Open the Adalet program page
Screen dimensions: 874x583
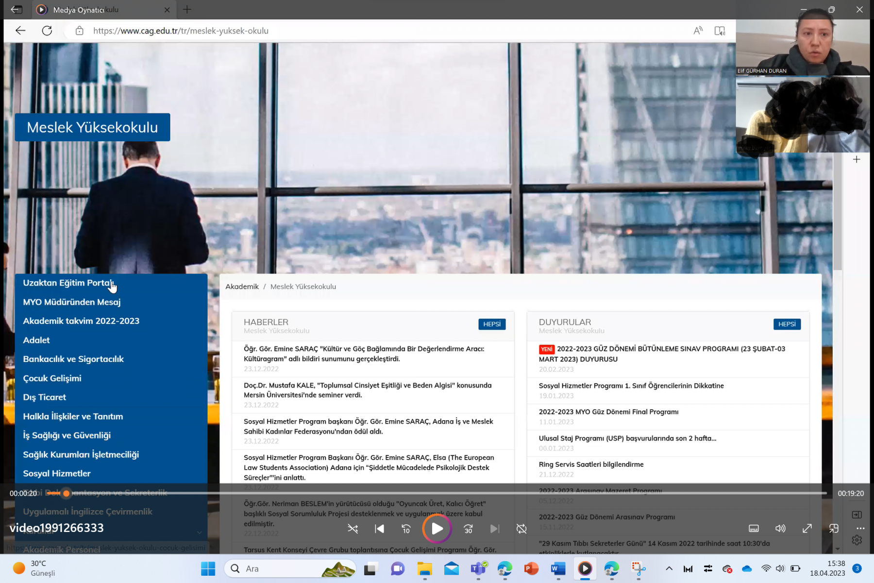coord(36,340)
